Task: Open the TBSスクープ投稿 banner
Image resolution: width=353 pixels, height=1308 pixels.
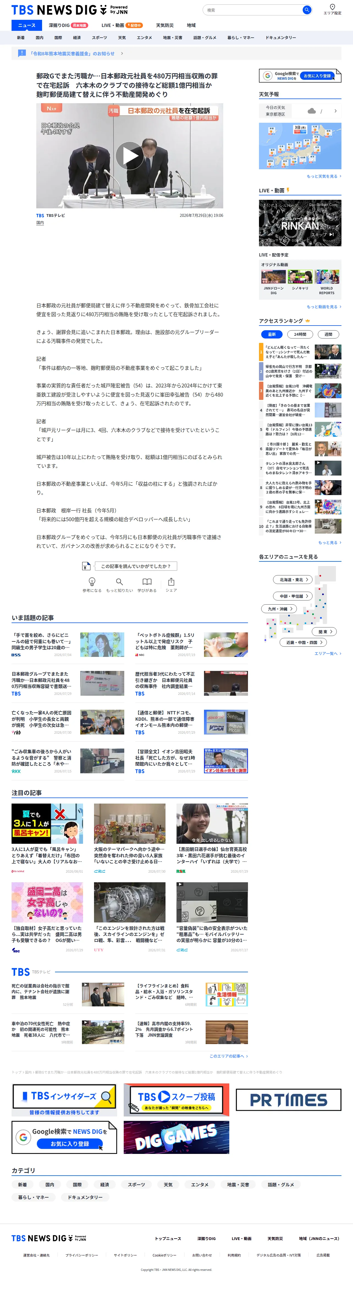Action: tap(176, 1100)
